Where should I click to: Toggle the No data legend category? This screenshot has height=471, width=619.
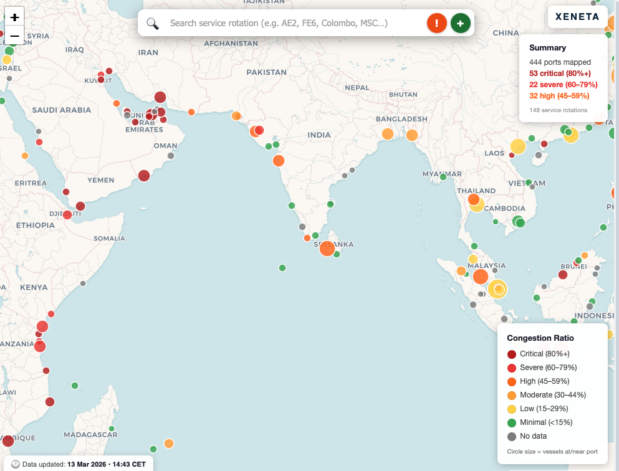point(534,435)
